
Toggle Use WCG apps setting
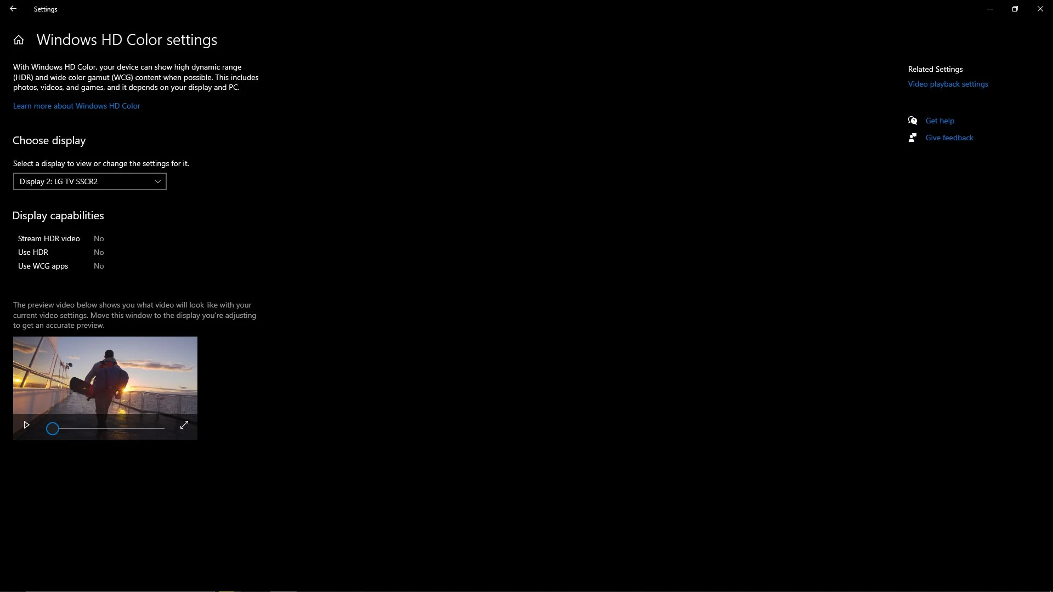98,265
